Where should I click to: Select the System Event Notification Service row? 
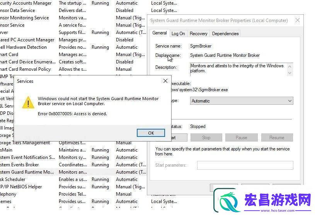(73, 157)
